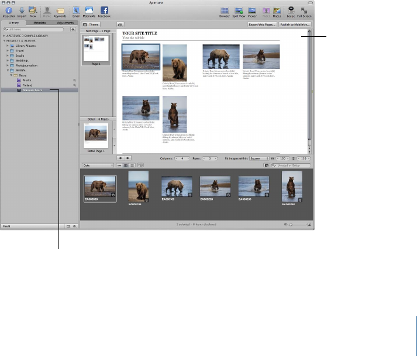Click the vault panel toggle icon
417x356 pixels.
pyautogui.click(x=68, y=226)
